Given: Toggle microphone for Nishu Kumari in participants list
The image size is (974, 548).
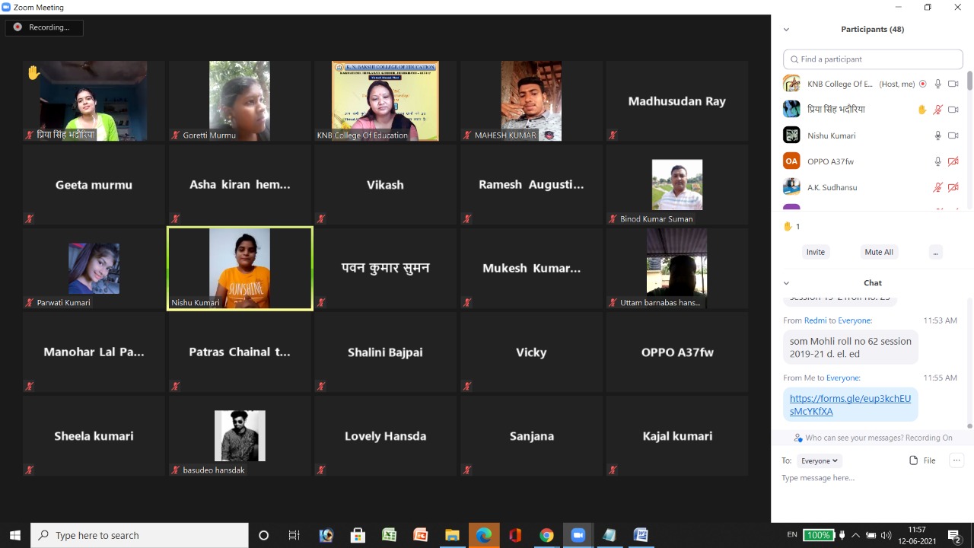Looking at the screenshot, I should (x=937, y=135).
